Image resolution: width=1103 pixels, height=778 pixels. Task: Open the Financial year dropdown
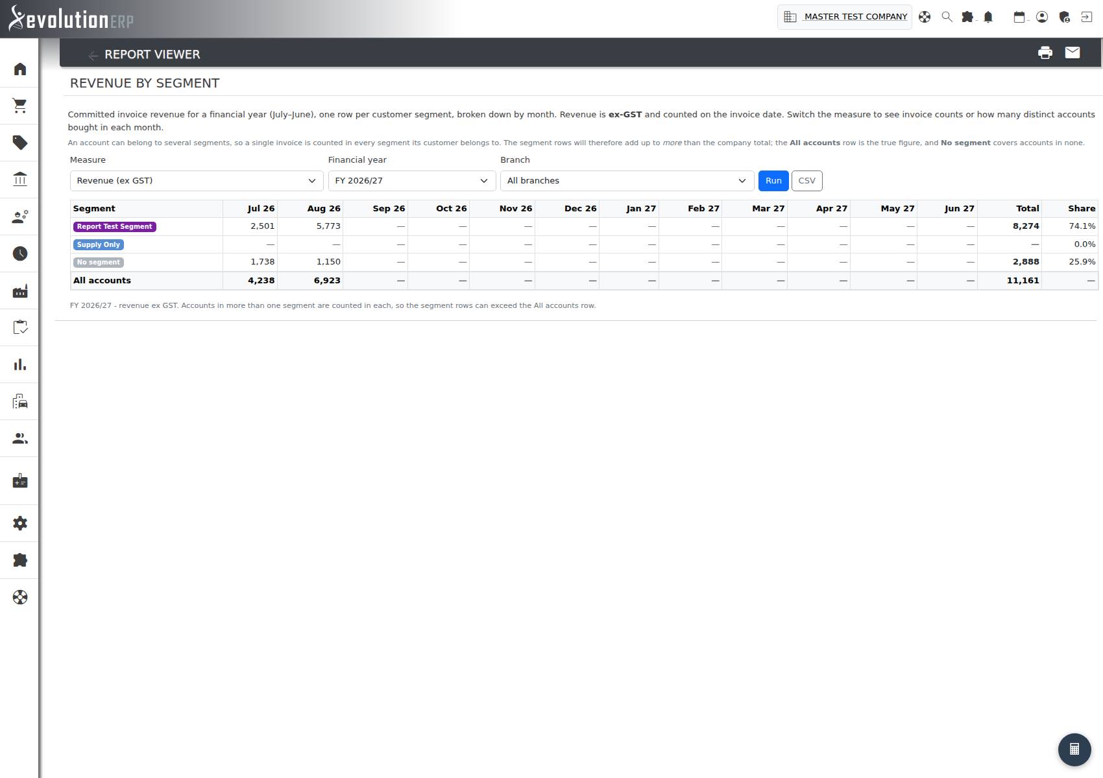412,181
